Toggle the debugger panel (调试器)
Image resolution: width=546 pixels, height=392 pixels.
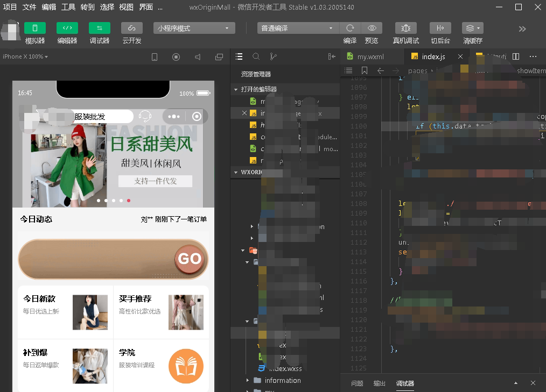[100, 28]
